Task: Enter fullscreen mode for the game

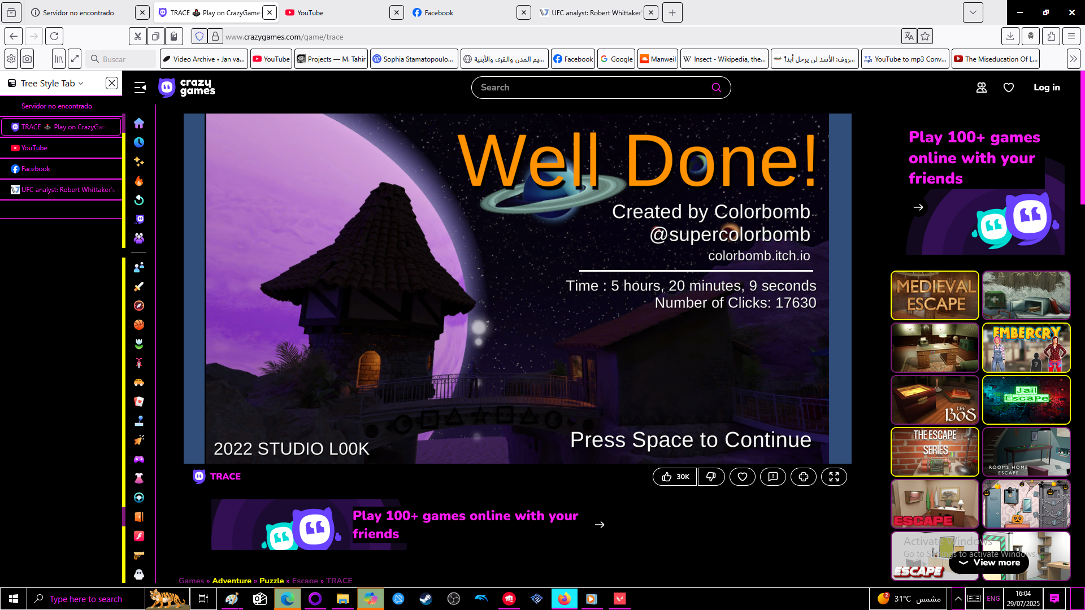Action: [x=834, y=477]
